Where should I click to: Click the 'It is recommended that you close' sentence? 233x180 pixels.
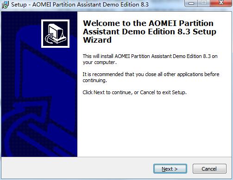[x=151, y=74]
